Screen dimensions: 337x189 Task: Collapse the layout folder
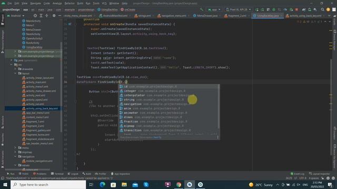[15, 73]
